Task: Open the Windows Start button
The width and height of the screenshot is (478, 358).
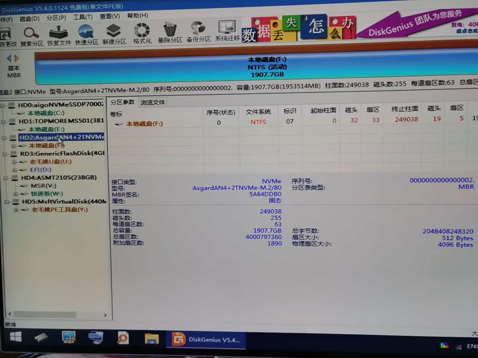Action: [x=15, y=337]
